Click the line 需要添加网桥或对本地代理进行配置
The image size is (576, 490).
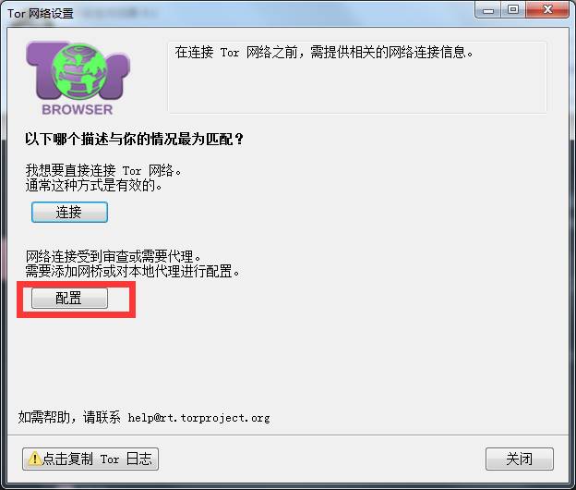(x=133, y=272)
